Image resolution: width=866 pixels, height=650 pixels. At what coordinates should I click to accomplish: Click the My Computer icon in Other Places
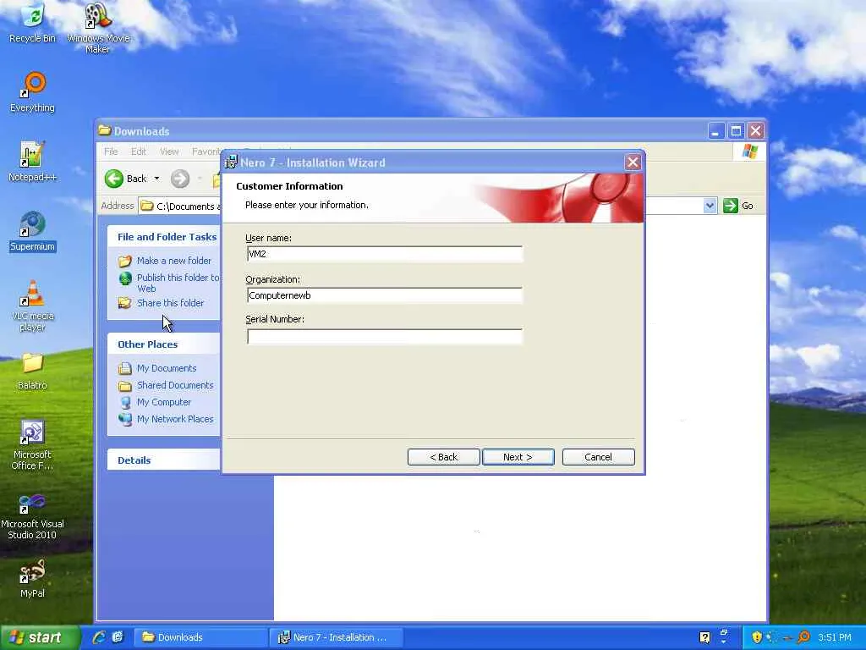(x=125, y=402)
